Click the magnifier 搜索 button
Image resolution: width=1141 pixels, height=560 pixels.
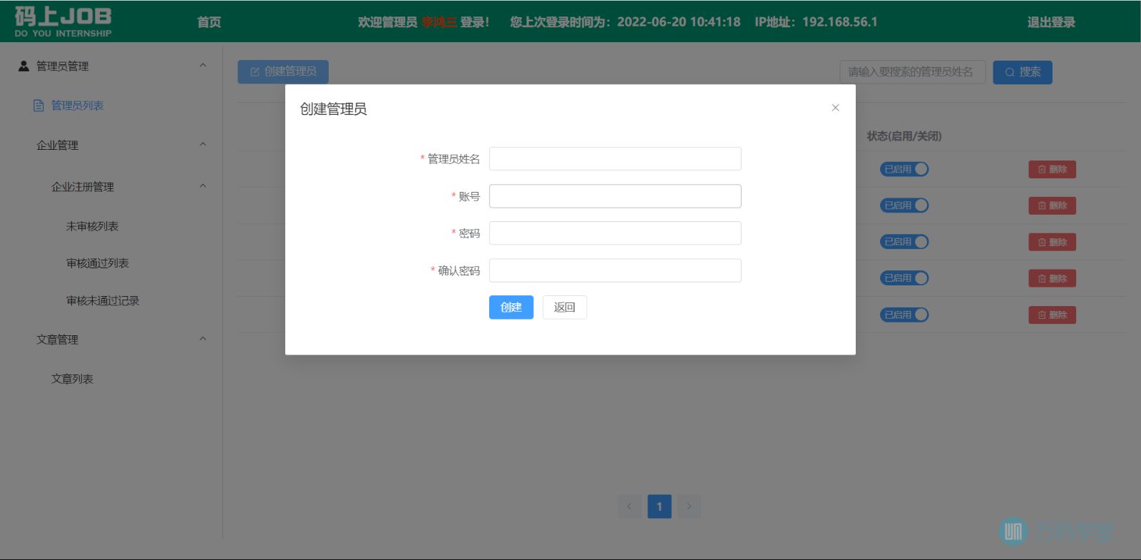(x=1022, y=72)
